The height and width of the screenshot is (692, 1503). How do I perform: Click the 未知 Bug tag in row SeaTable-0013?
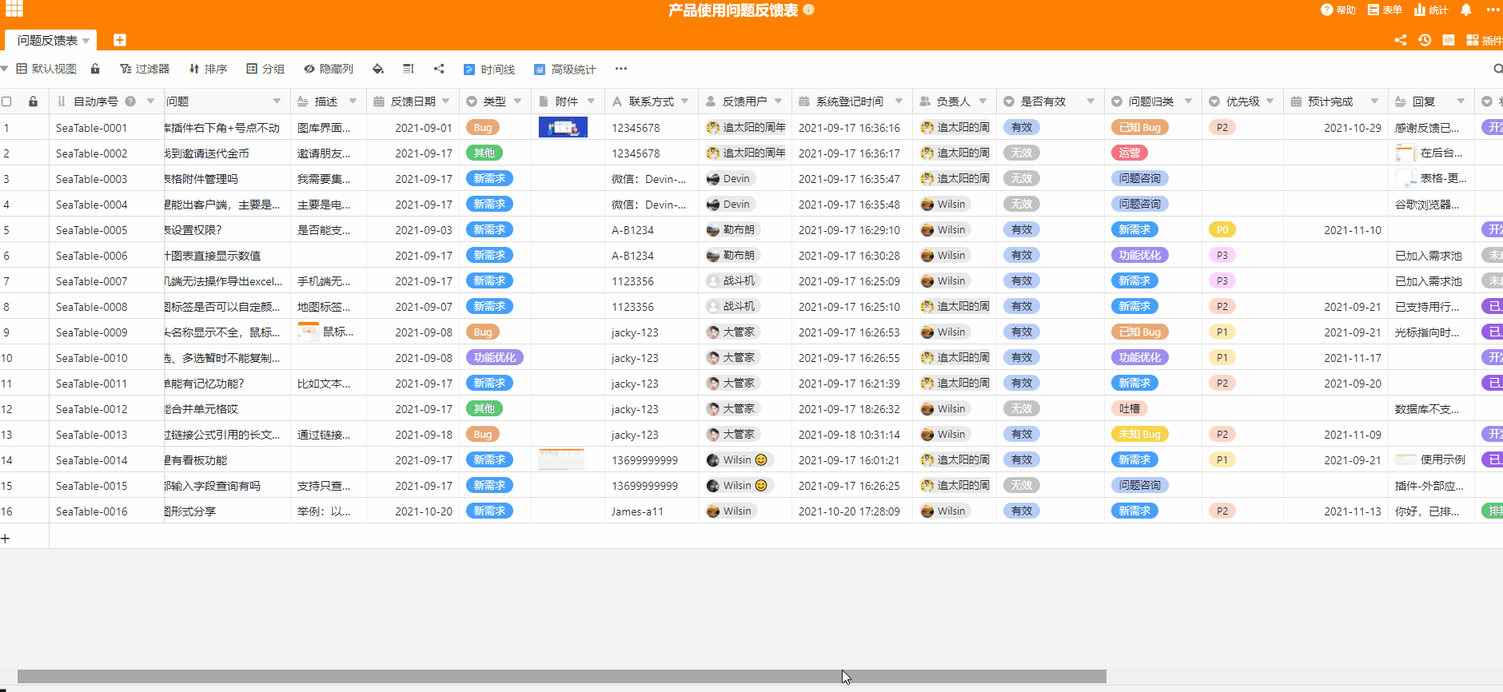click(x=1140, y=434)
